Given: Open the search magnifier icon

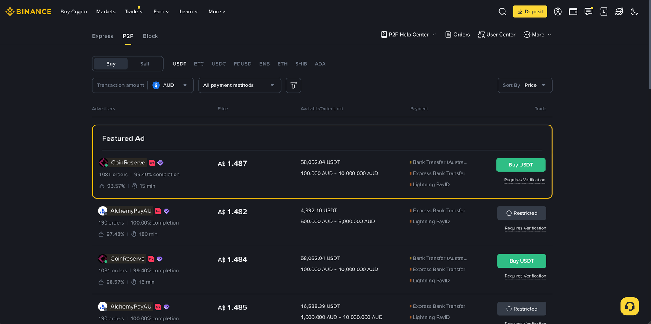Looking at the screenshot, I should [x=502, y=11].
